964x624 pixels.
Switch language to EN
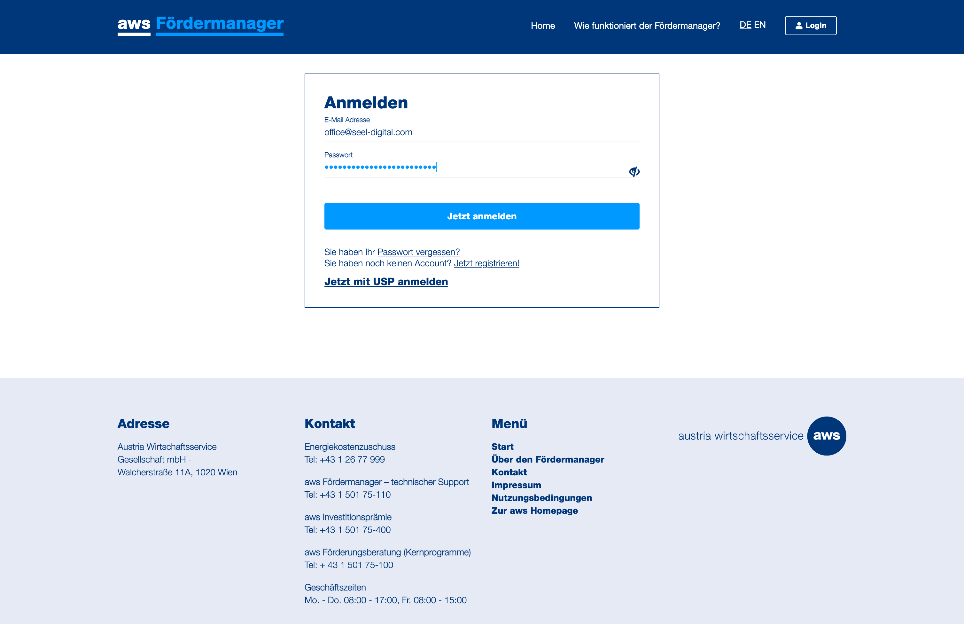point(760,25)
